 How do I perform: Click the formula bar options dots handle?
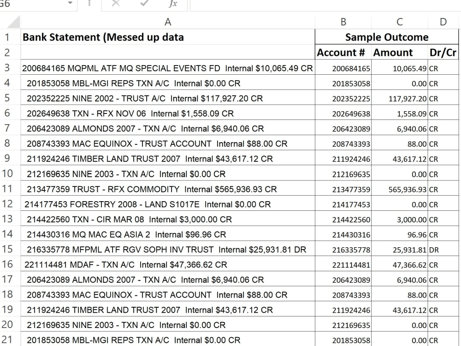pyautogui.click(x=89, y=3)
